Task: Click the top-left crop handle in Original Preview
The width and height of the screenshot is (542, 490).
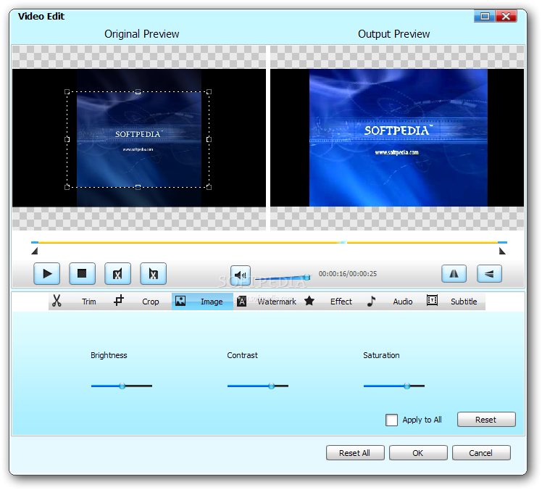Action: pyautogui.click(x=67, y=91)
